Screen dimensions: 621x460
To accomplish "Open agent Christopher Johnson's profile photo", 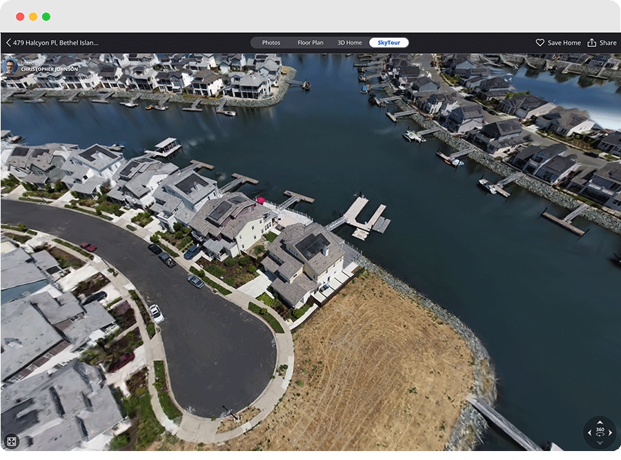I will pos(10,67).
